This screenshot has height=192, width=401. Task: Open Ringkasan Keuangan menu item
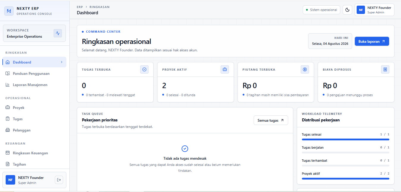coord(34,153)
